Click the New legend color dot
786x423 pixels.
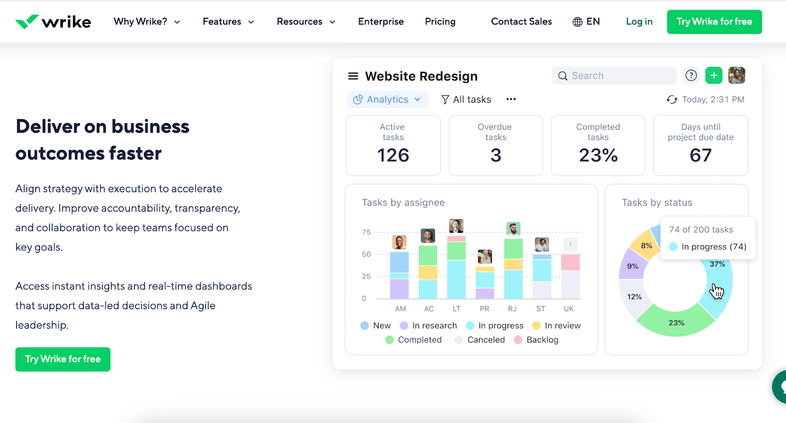pyautogui.click(x=365, y=326)
